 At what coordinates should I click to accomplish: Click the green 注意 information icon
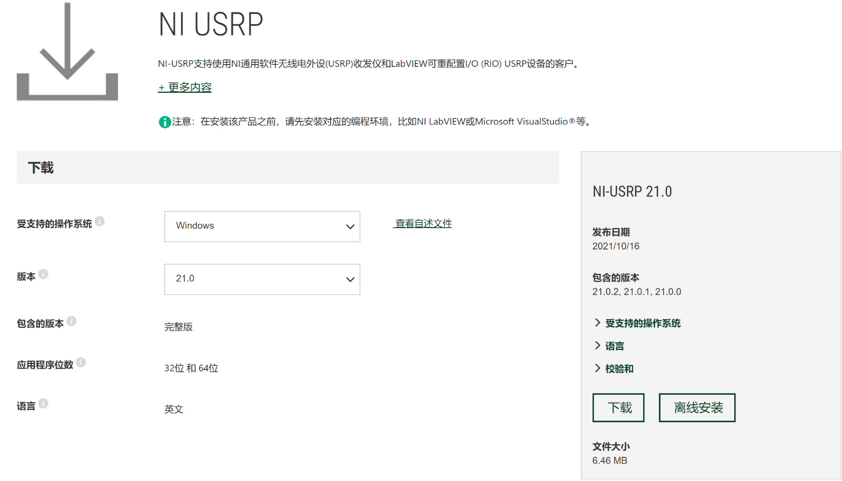pos(164,122)
